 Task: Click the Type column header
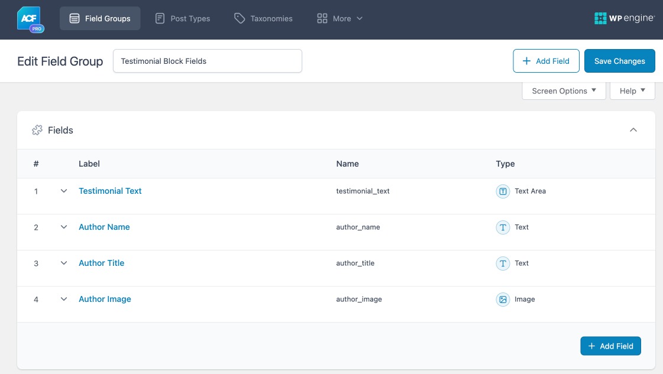505,164
